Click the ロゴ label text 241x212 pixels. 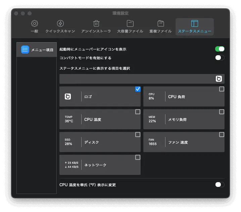point(88,97)
